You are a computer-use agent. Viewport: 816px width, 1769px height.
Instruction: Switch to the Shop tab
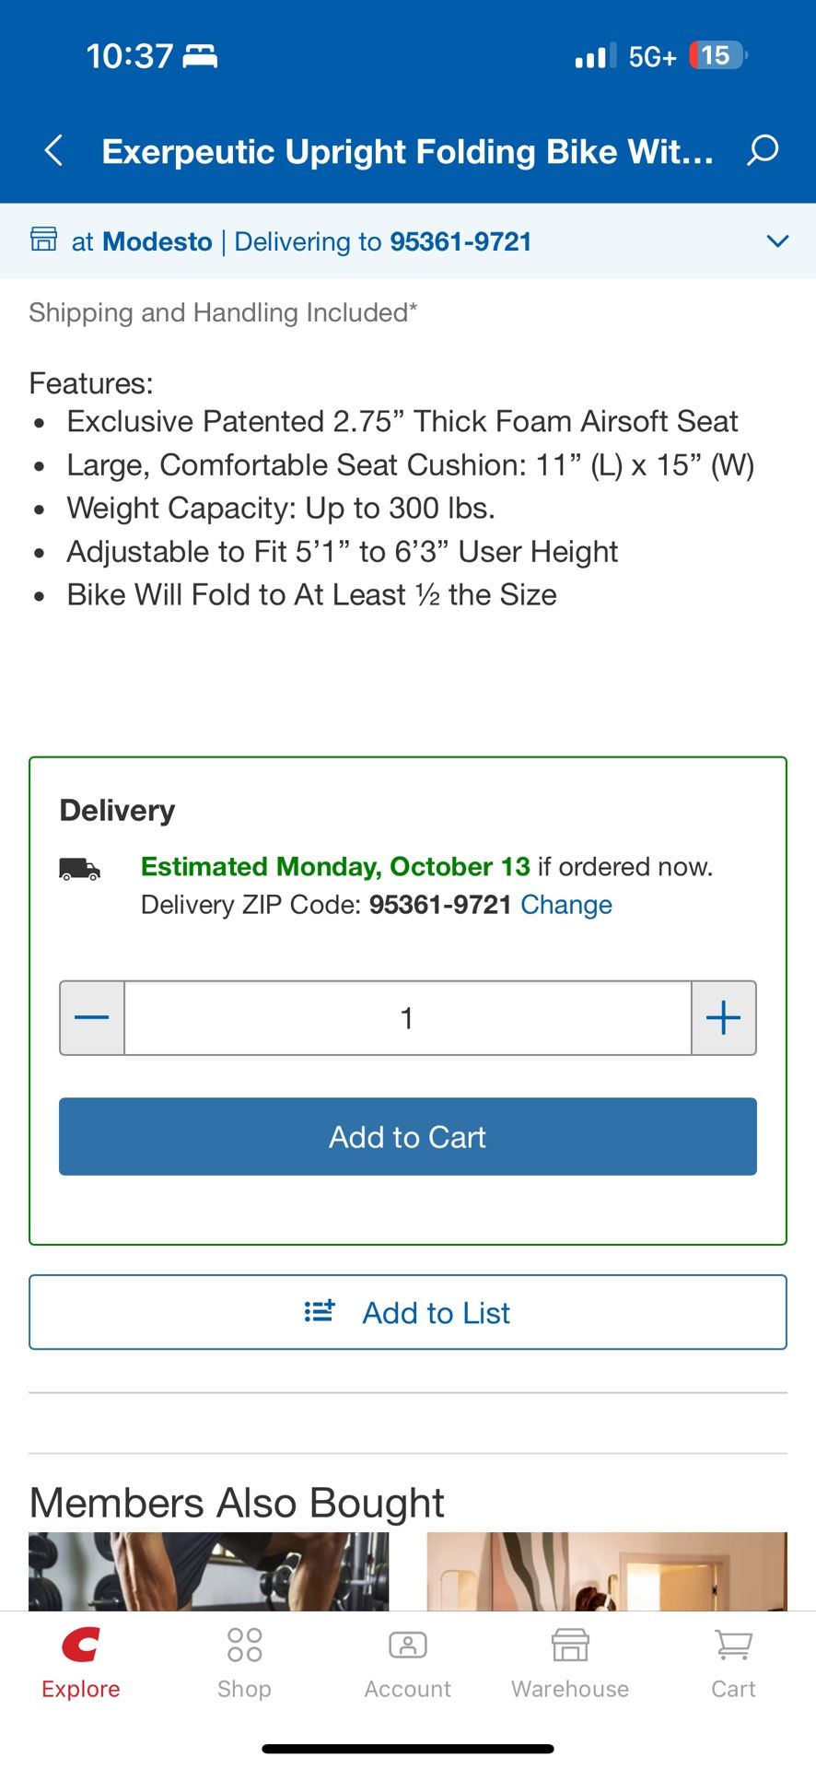(x=244, y=1663)
